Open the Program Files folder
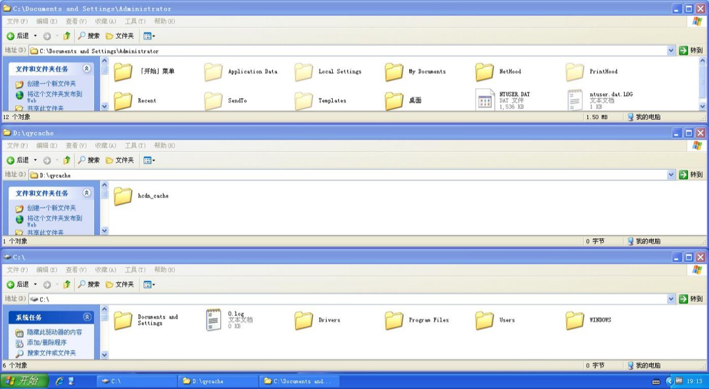709x389 pixels. tap(394, 321)
